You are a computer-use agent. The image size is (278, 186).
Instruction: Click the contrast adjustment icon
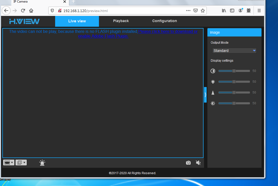[x=213, y=71]
